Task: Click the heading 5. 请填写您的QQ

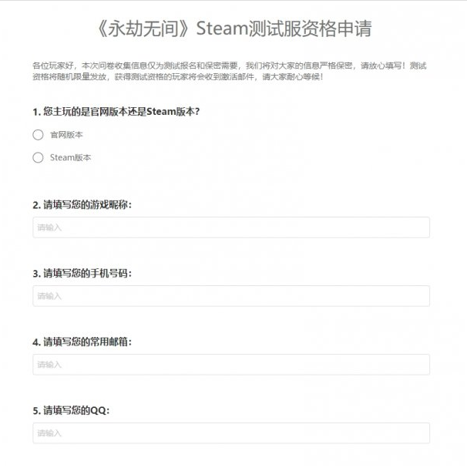Action: point(71,410)
